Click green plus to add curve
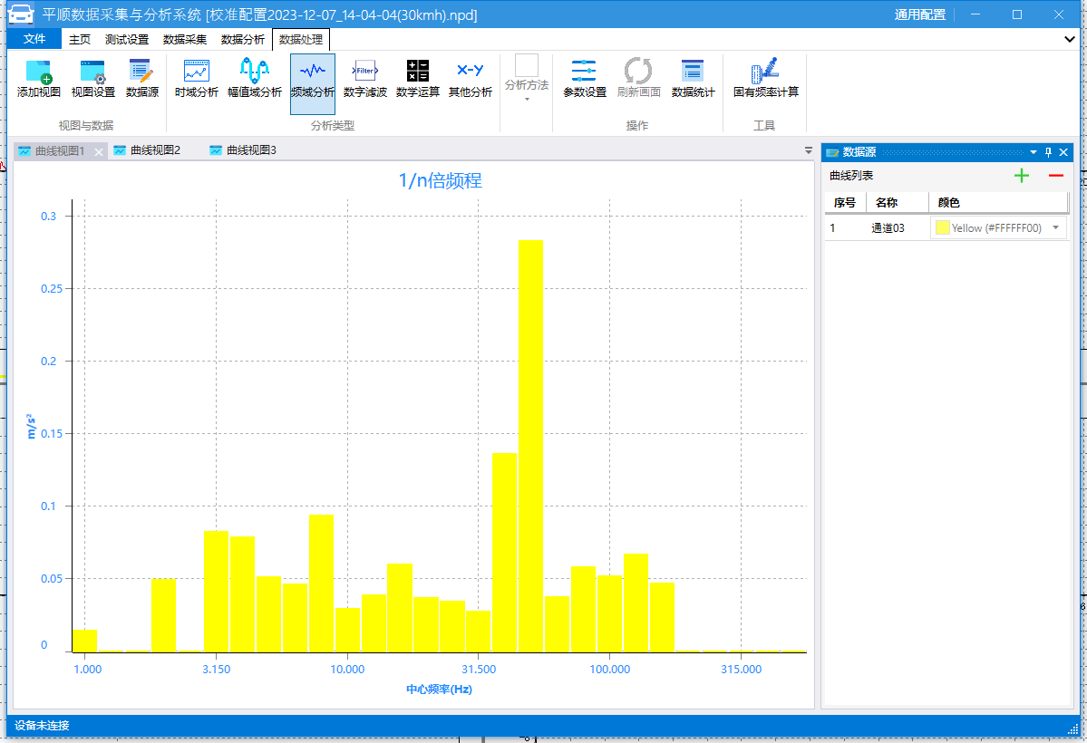This screenshot has width=1087, height=743. [x=1022, y=176]
